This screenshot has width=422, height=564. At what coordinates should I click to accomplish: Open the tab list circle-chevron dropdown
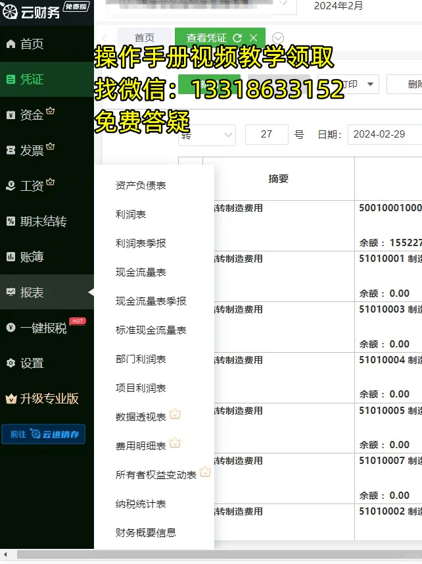point(278,38)
